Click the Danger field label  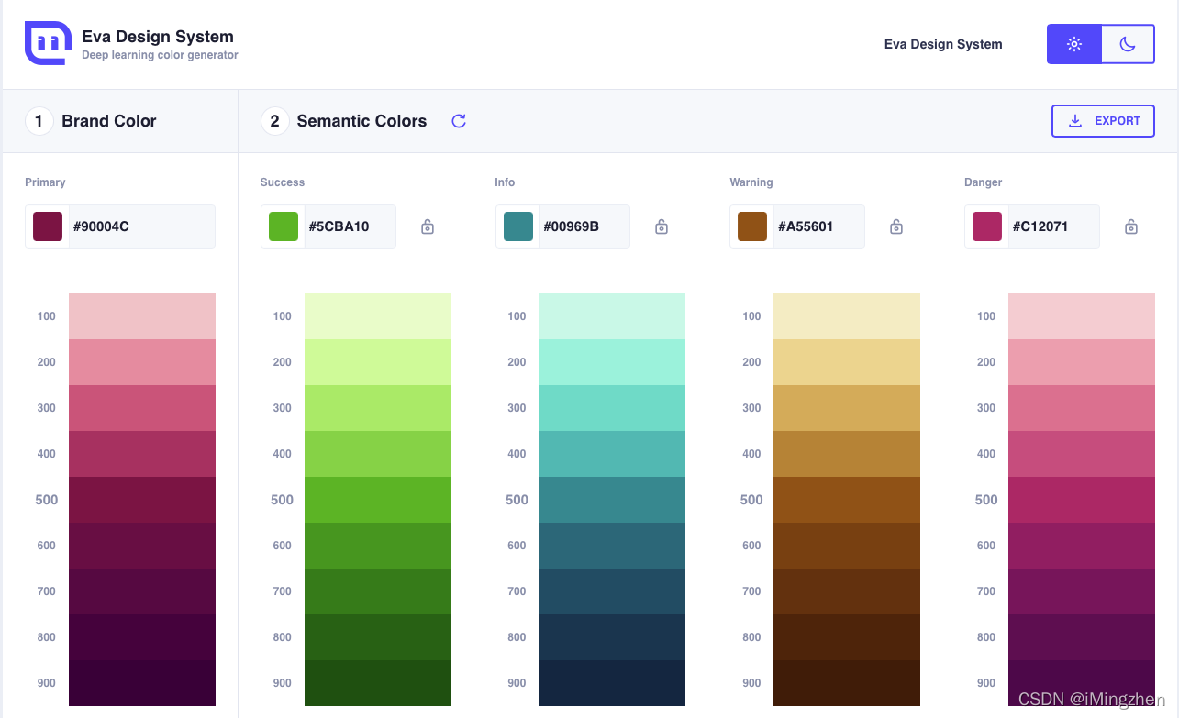point(984,182)
